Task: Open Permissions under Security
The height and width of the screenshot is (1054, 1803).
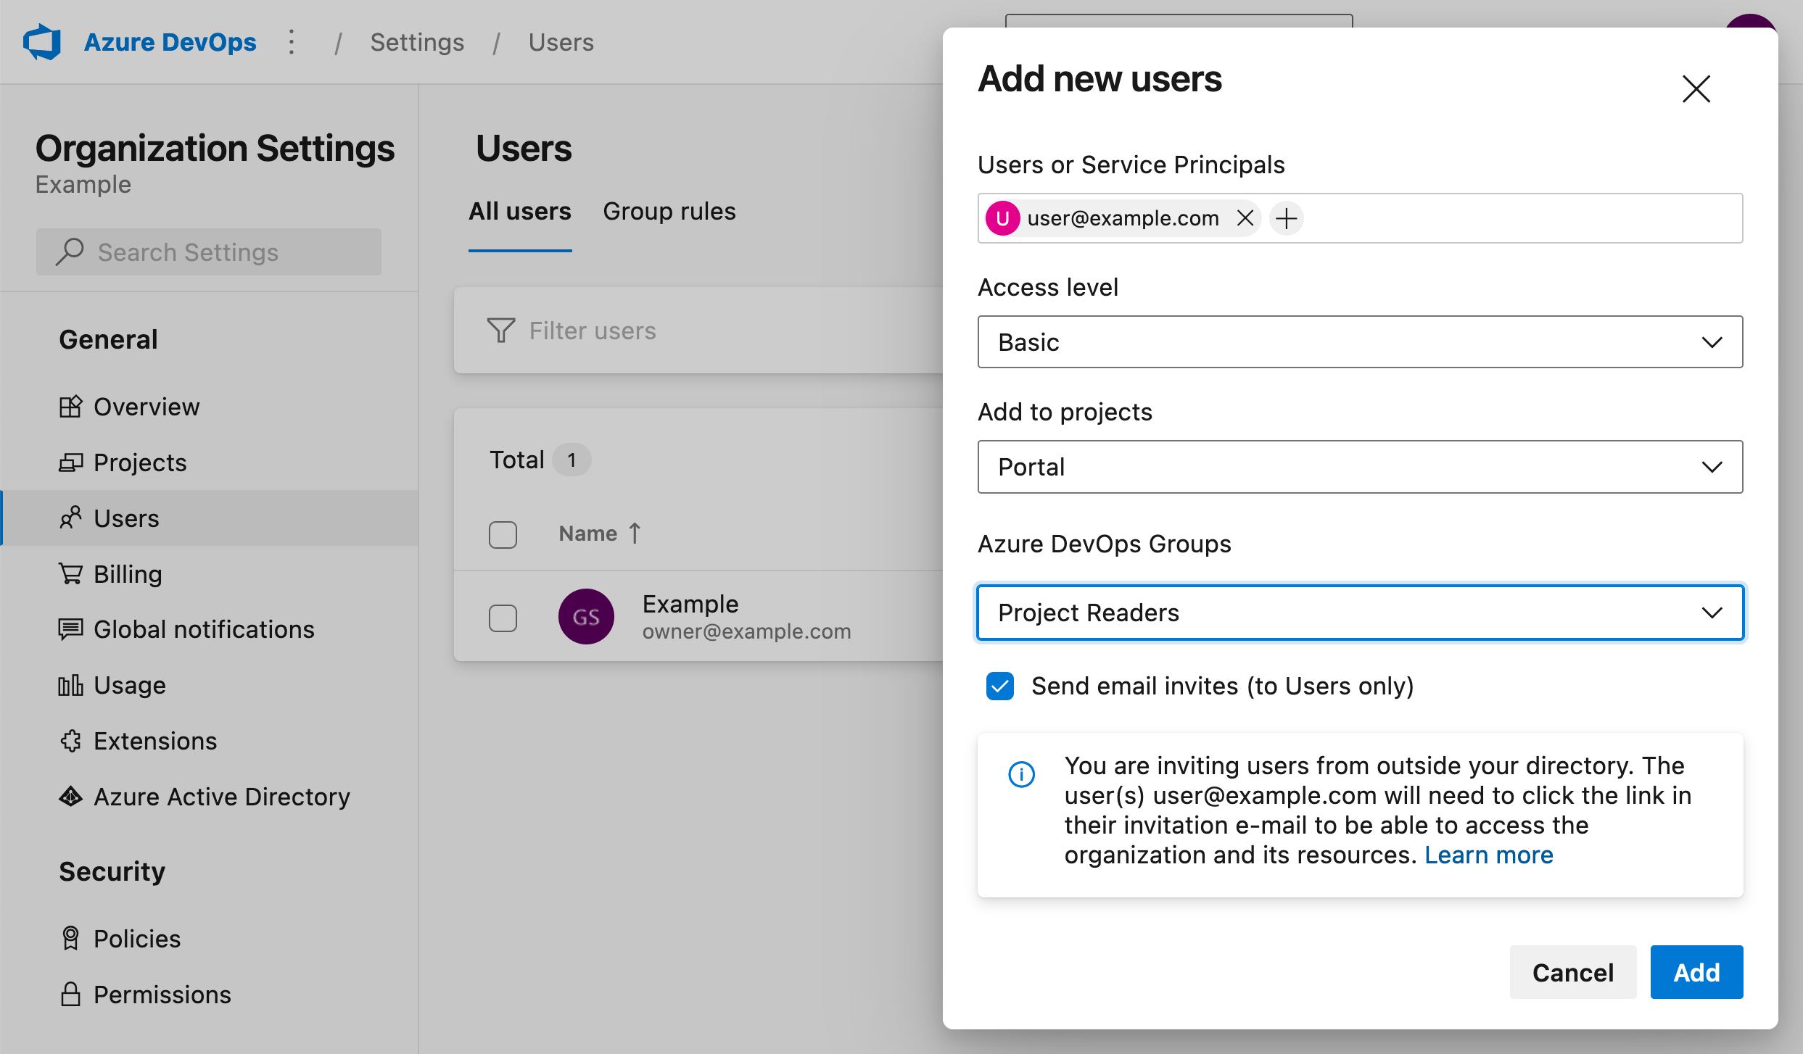Action: pyautogui.click(x=209, y=995)
